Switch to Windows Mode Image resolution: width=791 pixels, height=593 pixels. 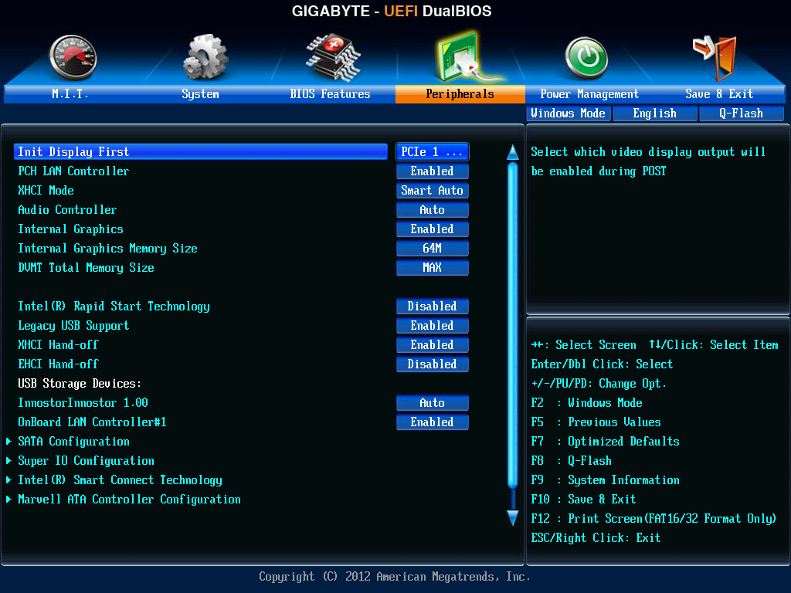(569, 114)
